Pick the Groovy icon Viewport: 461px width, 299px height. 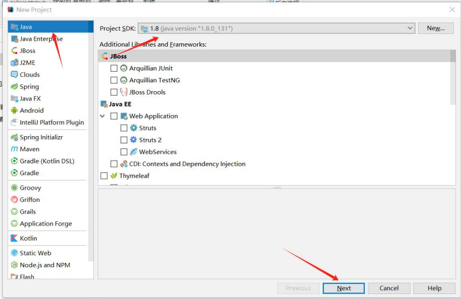[14, 187]
